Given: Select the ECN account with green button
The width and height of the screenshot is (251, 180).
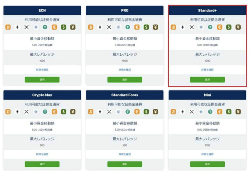Looking at the screenshot, I should pyautogui.click(x=42, y=80).
